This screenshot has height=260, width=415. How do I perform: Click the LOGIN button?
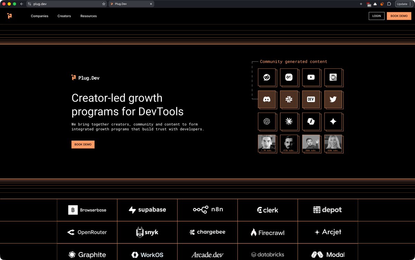point(377,16)
